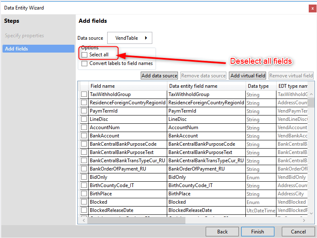Screen dimensions: 317x238
Task: Toggle Convert labels to field names checkbox
Action: (x=85, y=64)
